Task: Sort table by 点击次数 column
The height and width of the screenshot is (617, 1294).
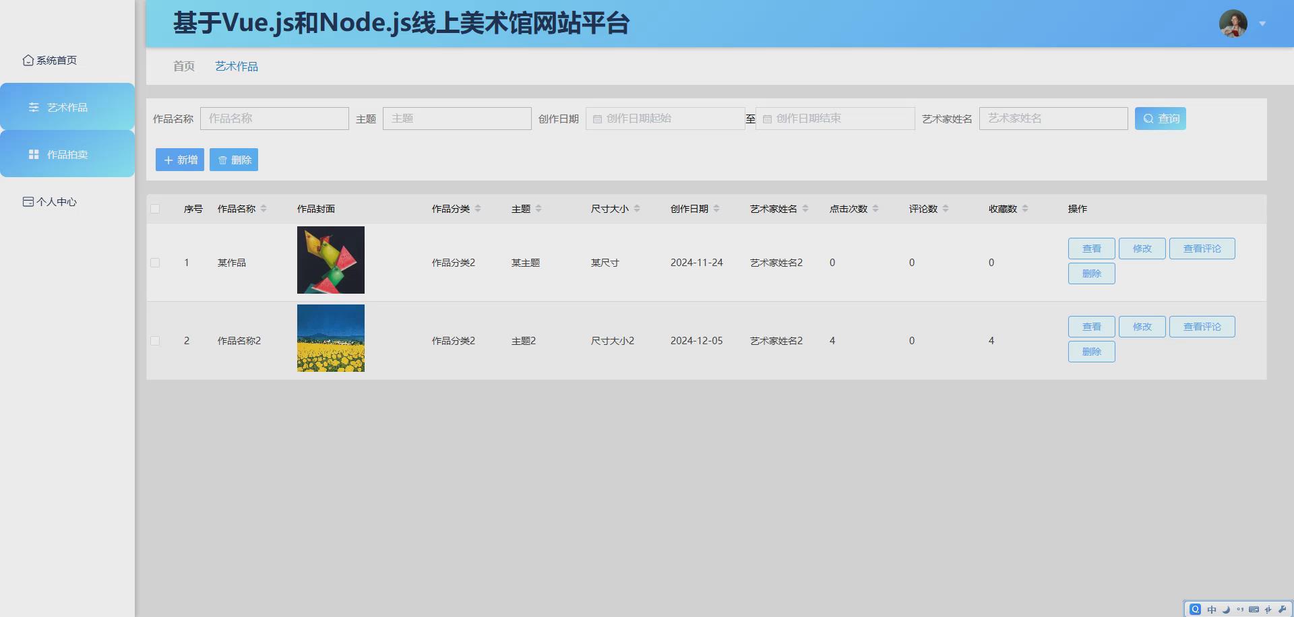Action: [874, 209]
